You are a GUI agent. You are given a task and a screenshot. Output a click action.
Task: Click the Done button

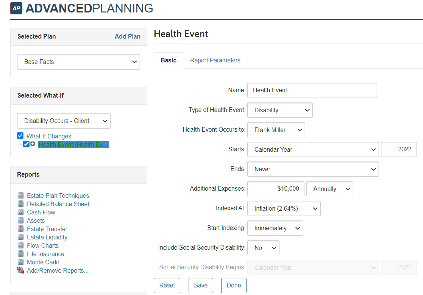(x=234, y=285)
